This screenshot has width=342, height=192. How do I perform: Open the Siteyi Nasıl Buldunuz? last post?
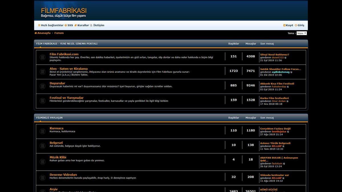(x=274, y=55)
